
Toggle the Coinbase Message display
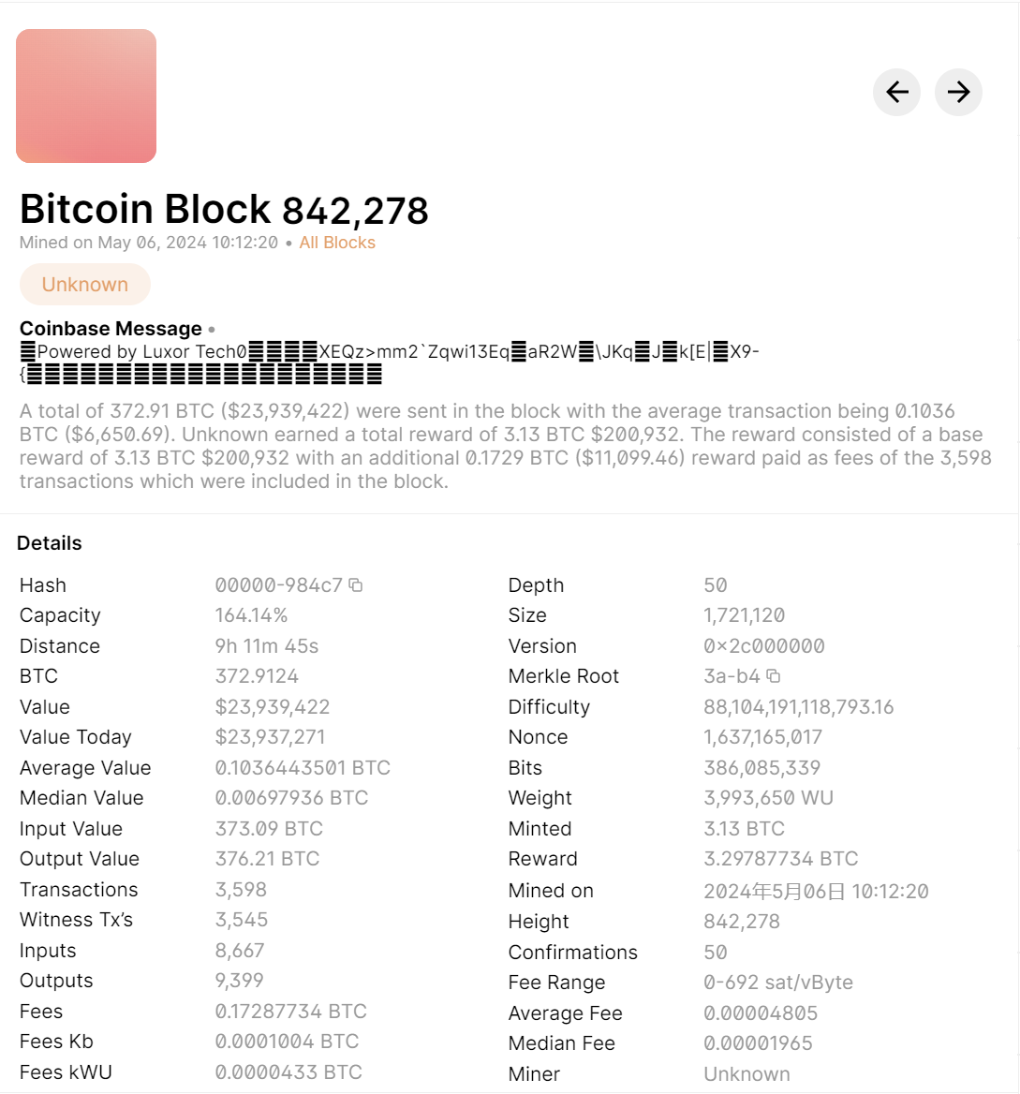pyautogui.click(x=111, y=329)
